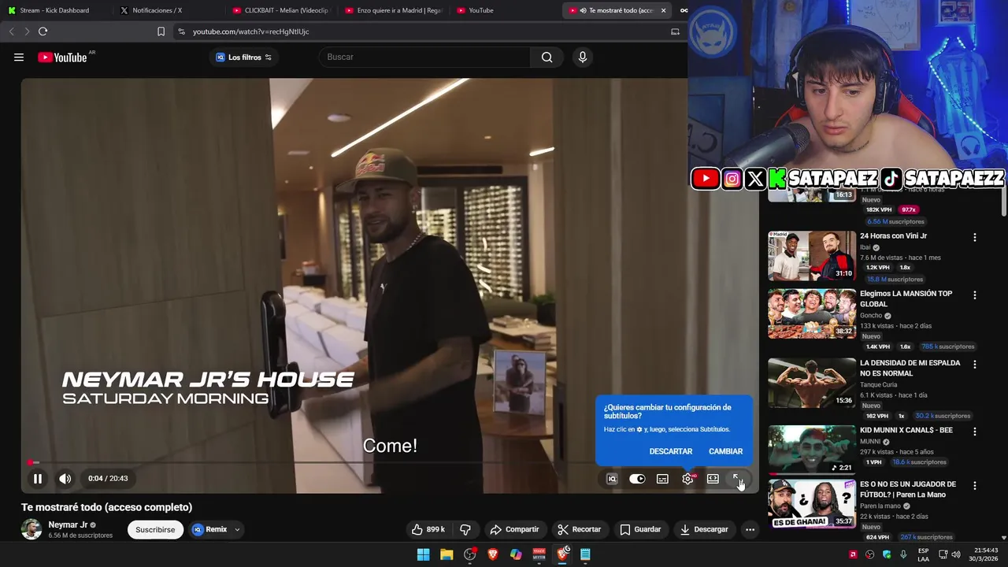Switch to Notificaciones / X tab
Viewport: 1008px width, 567px height.
[167, 10]
